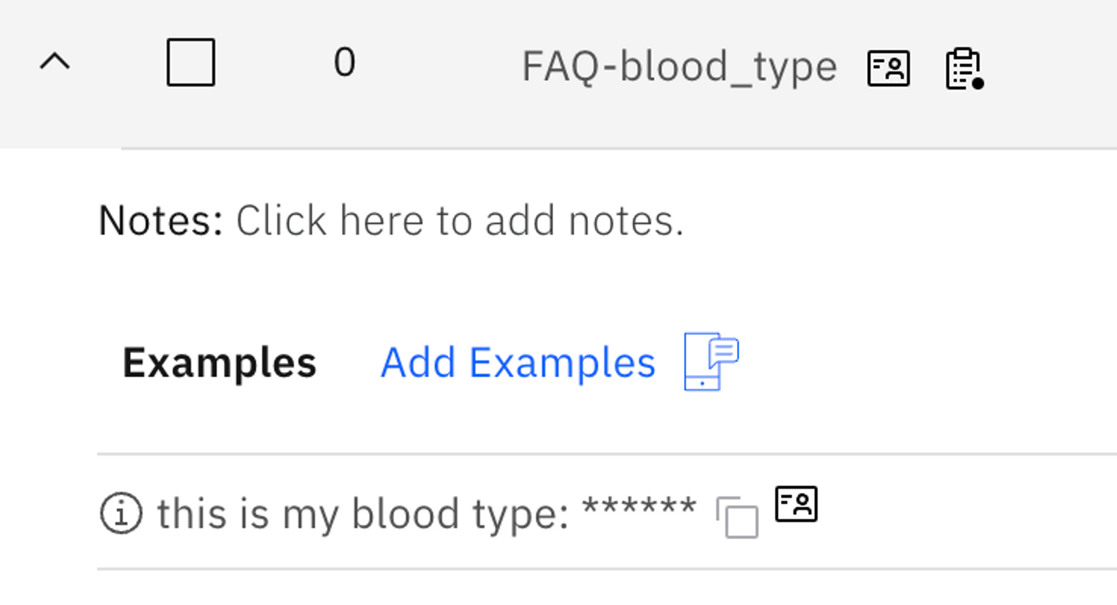Copy the blood type example with the duplicate icon
This screenshot has width=1117, height=605.
737,517
